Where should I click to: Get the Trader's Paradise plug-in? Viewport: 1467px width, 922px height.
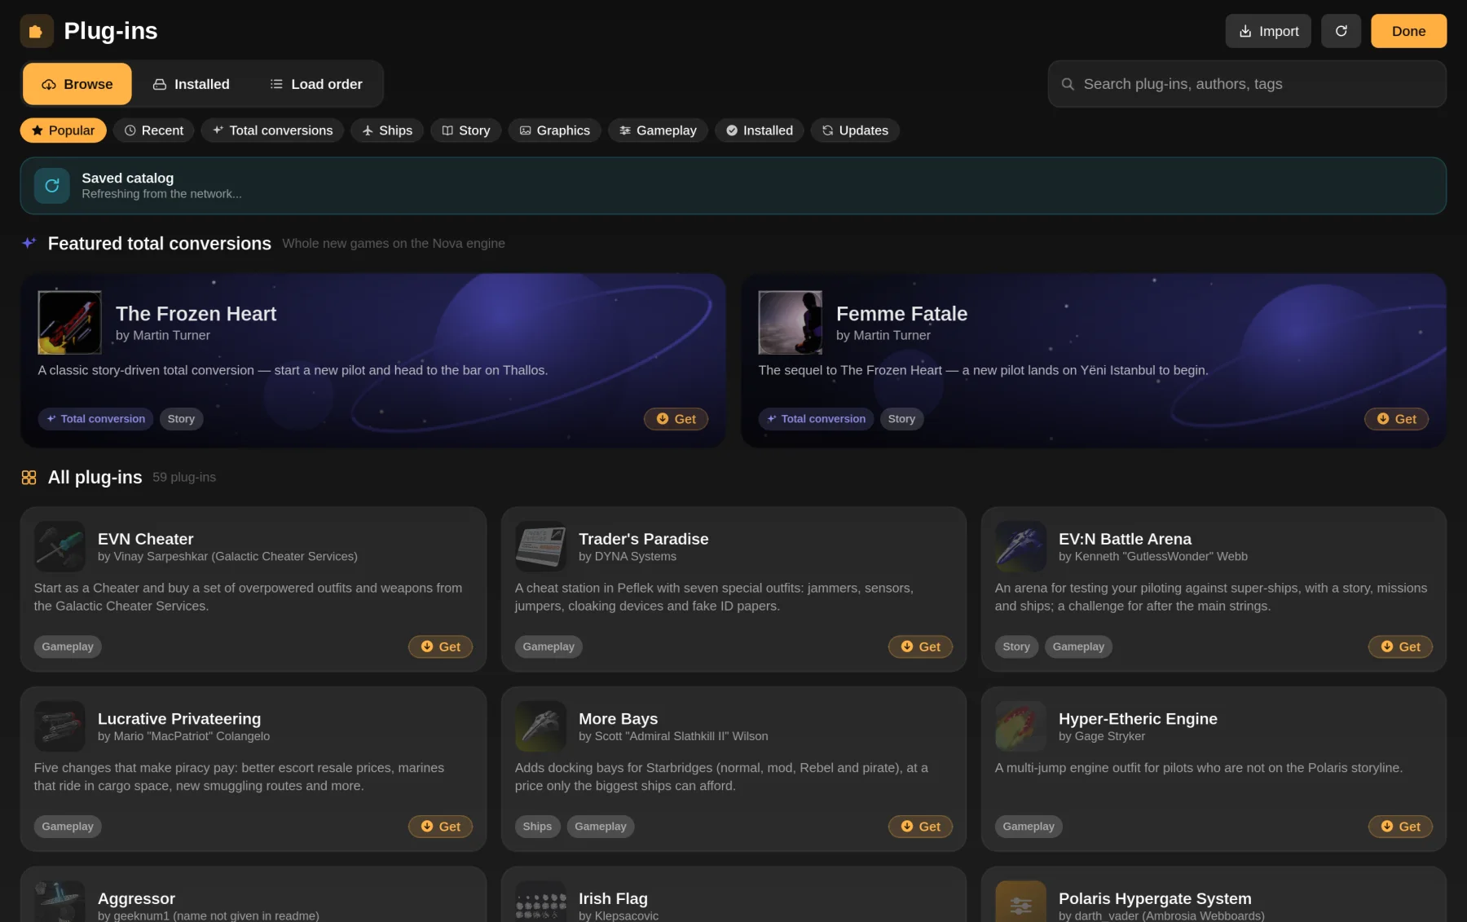920,646
